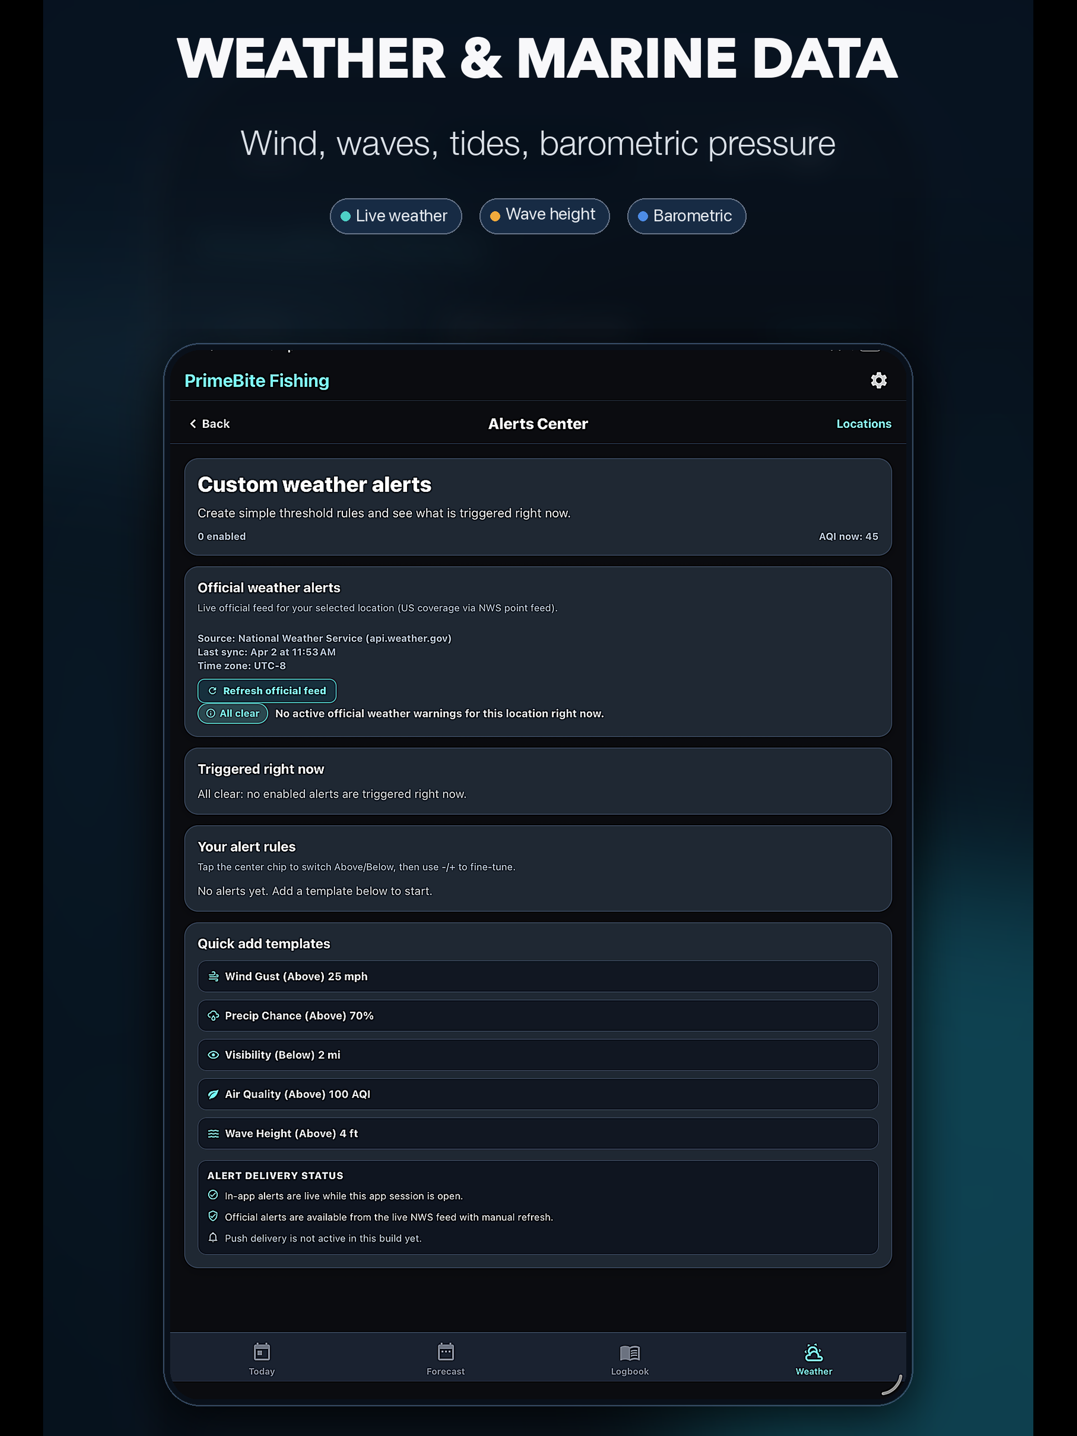Click 'Create simple threshold rules' description
The width and height of the screenshot is (1077, 1436).
click(x=384, y=513)
